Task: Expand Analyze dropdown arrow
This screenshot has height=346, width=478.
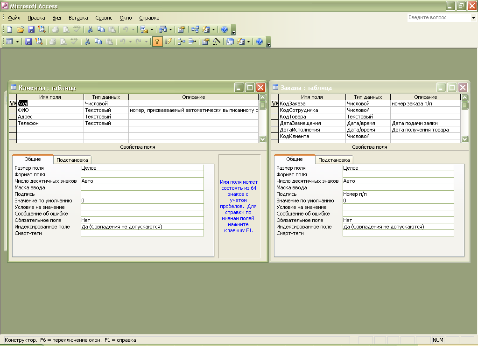Action: point(170,30)
